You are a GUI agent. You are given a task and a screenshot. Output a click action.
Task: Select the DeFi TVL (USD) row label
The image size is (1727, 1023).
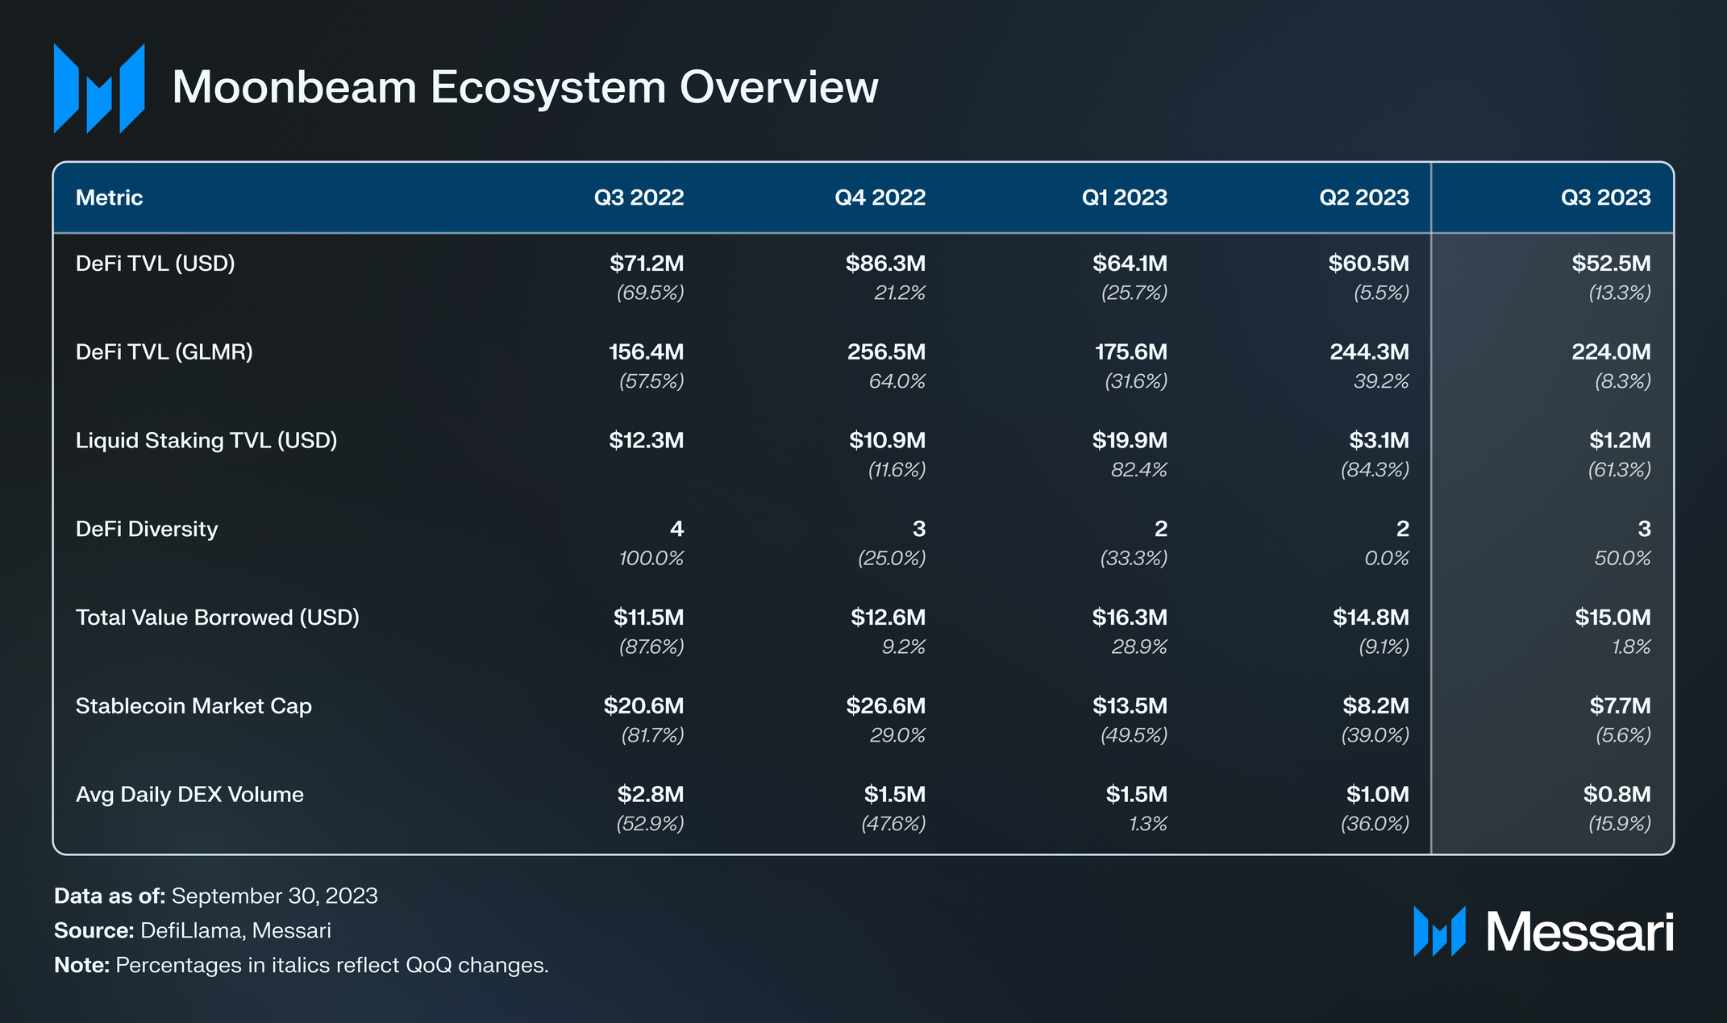coord(155,264)
